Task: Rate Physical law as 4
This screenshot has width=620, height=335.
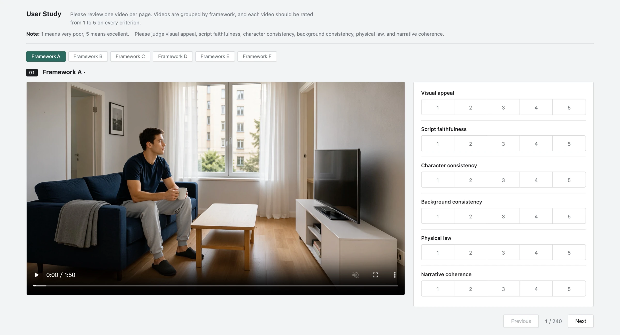Action: (536, 252)
